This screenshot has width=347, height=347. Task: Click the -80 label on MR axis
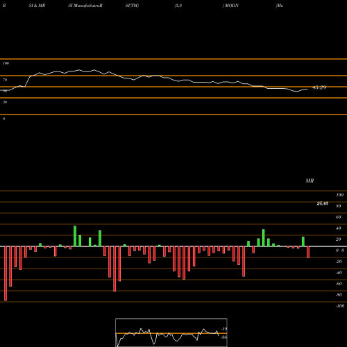pos(339,295)
